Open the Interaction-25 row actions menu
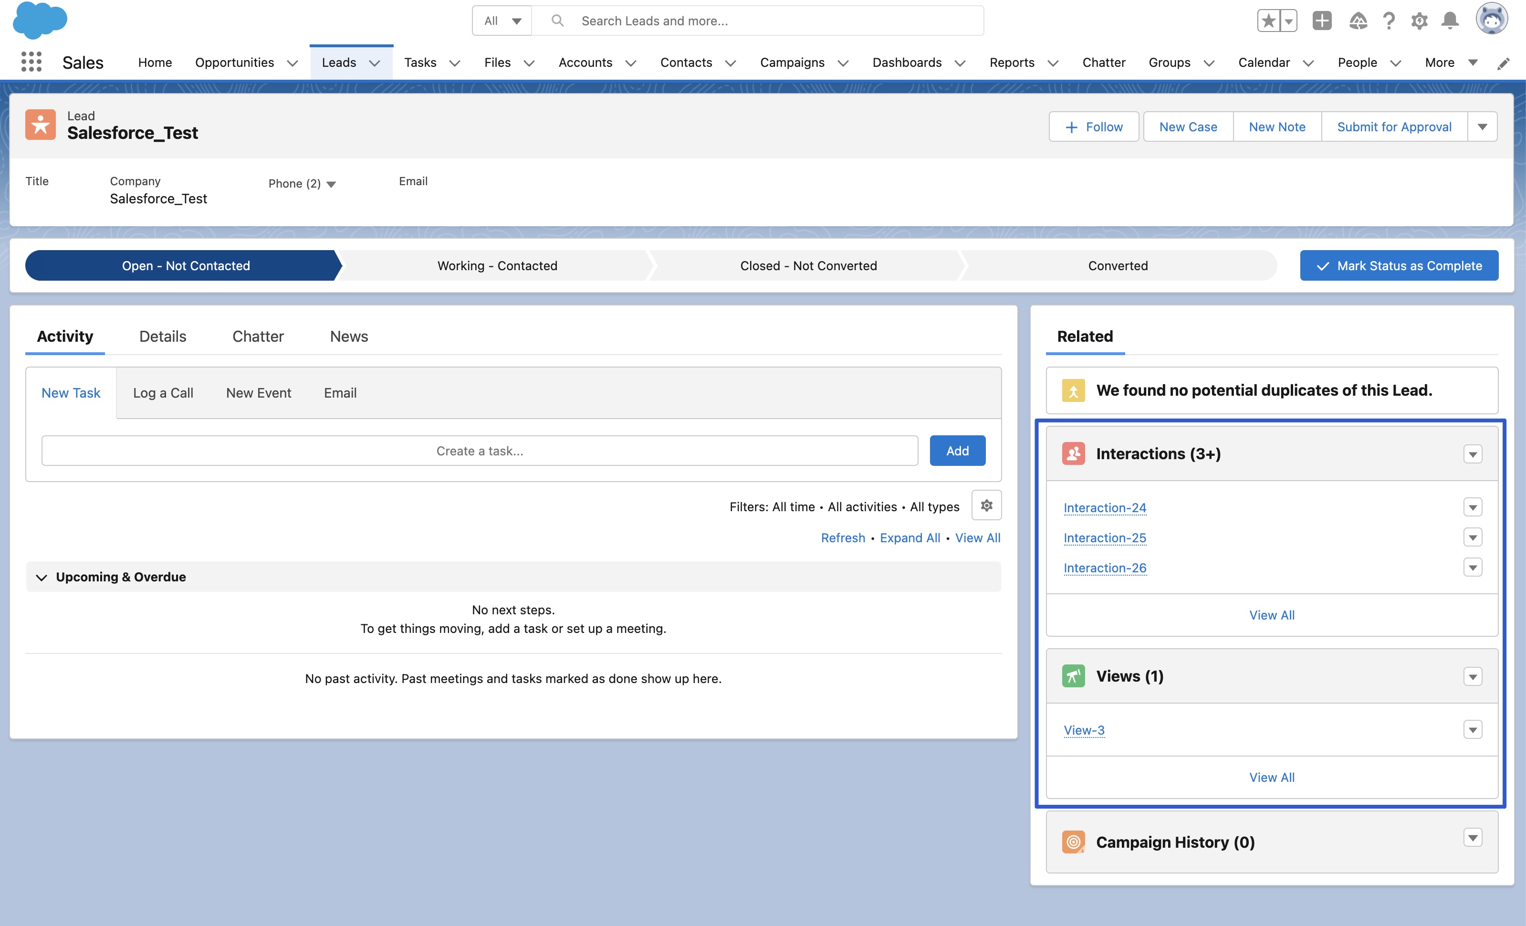Image resolution: width=1526 pixels, height=926 pixels. (x=1473, y=537)
